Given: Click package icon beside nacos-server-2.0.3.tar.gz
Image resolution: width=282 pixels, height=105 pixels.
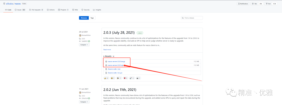Looking at the screenshot, I should 106,61.
